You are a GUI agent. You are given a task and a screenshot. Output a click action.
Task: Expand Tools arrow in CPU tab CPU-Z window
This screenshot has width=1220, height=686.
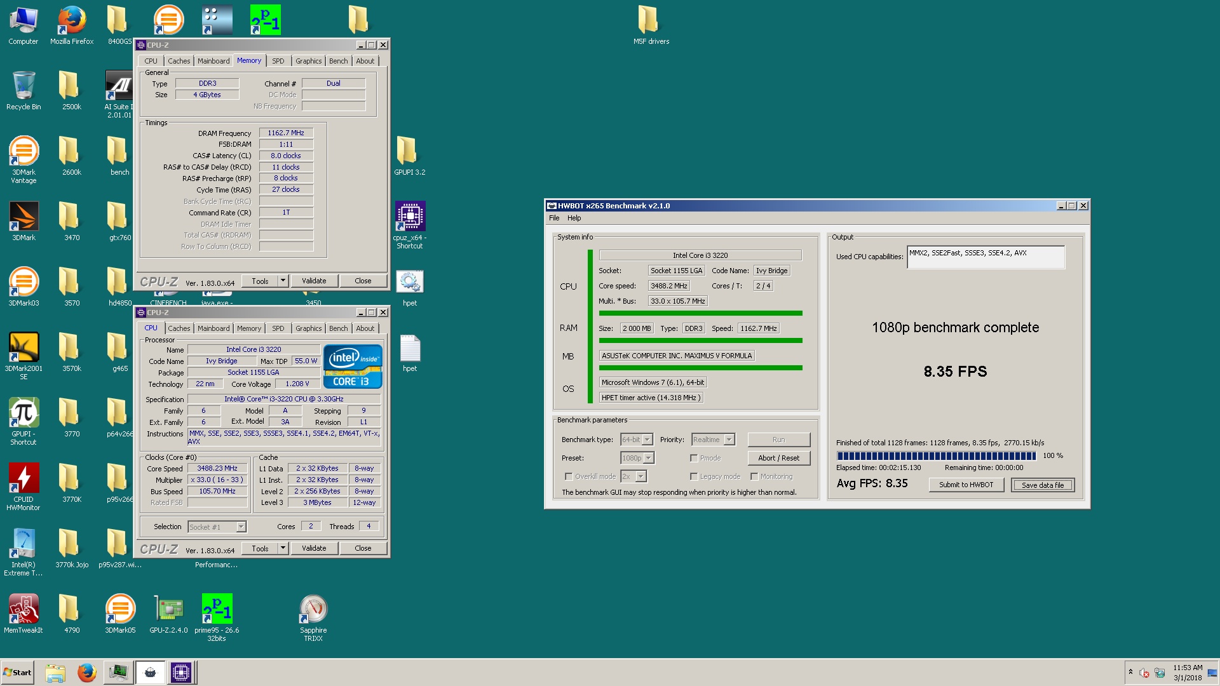click(x=283, y=548)
